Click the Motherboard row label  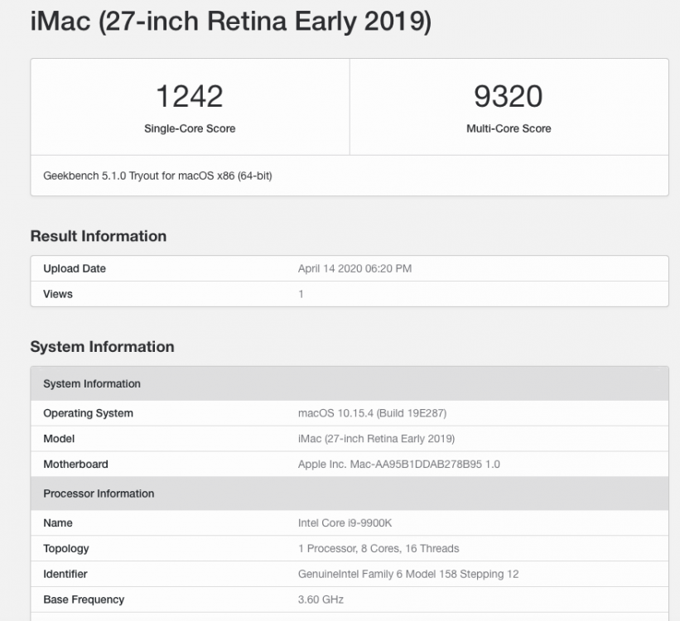point(75,464)
